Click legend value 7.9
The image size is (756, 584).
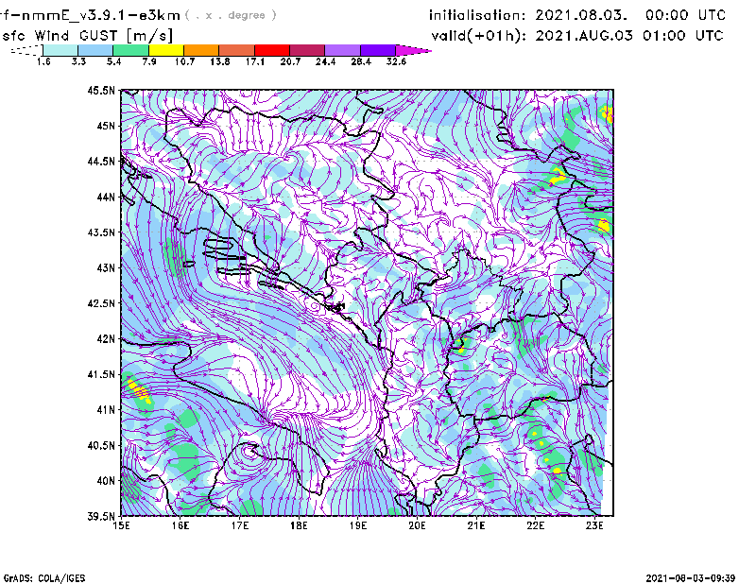(x=149, y=61)
